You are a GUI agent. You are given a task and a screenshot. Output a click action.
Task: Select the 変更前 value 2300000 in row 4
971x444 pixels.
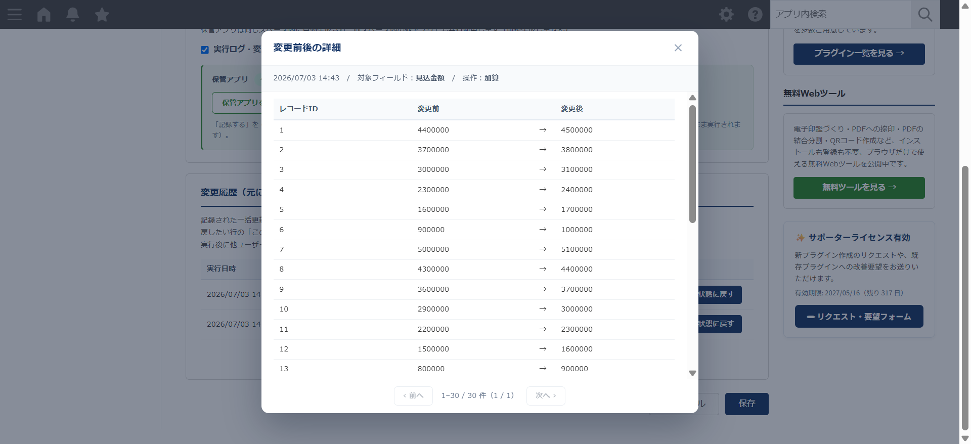click(433, 190)
